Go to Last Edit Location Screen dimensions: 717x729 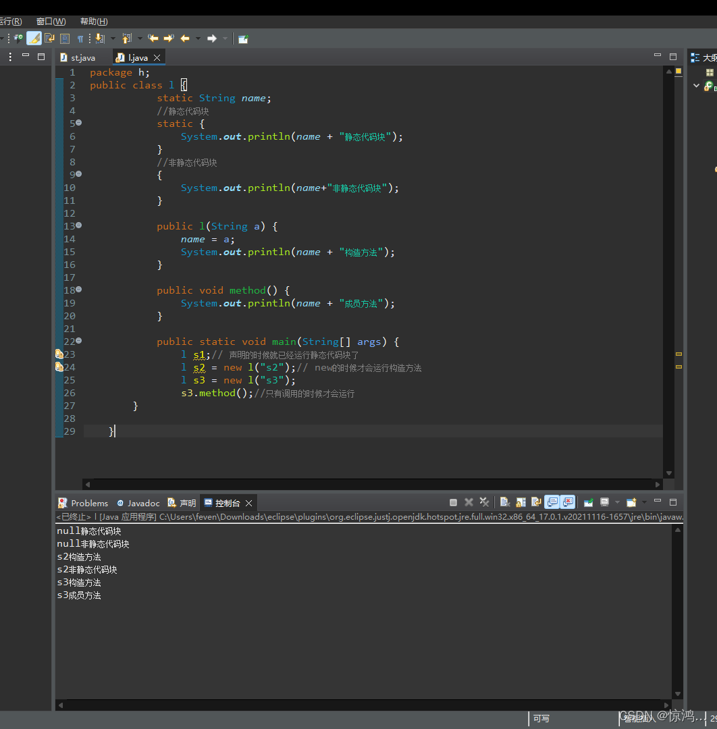click(153, 38)
